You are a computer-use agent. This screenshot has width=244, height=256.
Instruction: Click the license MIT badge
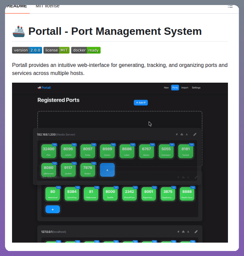(x=56, y=50)
